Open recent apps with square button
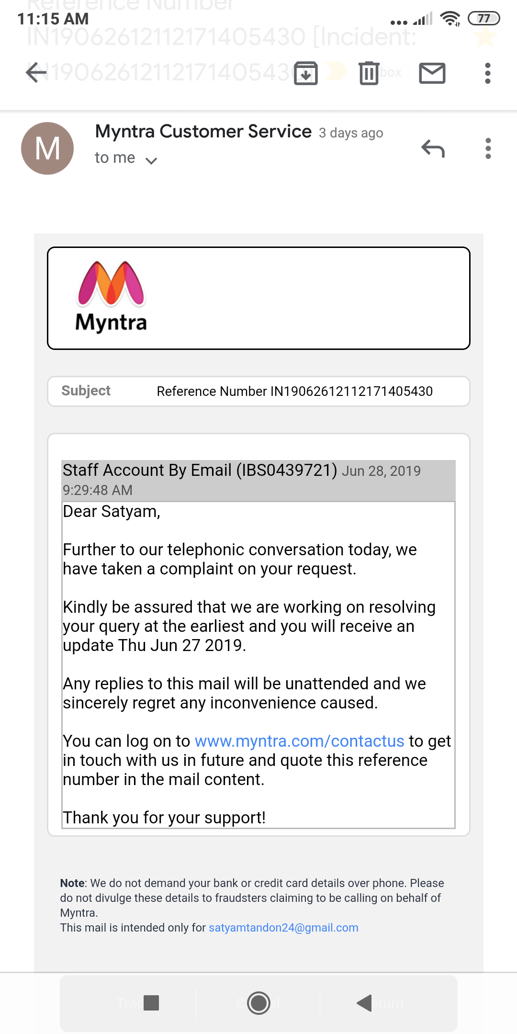Viewport: 517px width, 1034px height. [151, 1003]
